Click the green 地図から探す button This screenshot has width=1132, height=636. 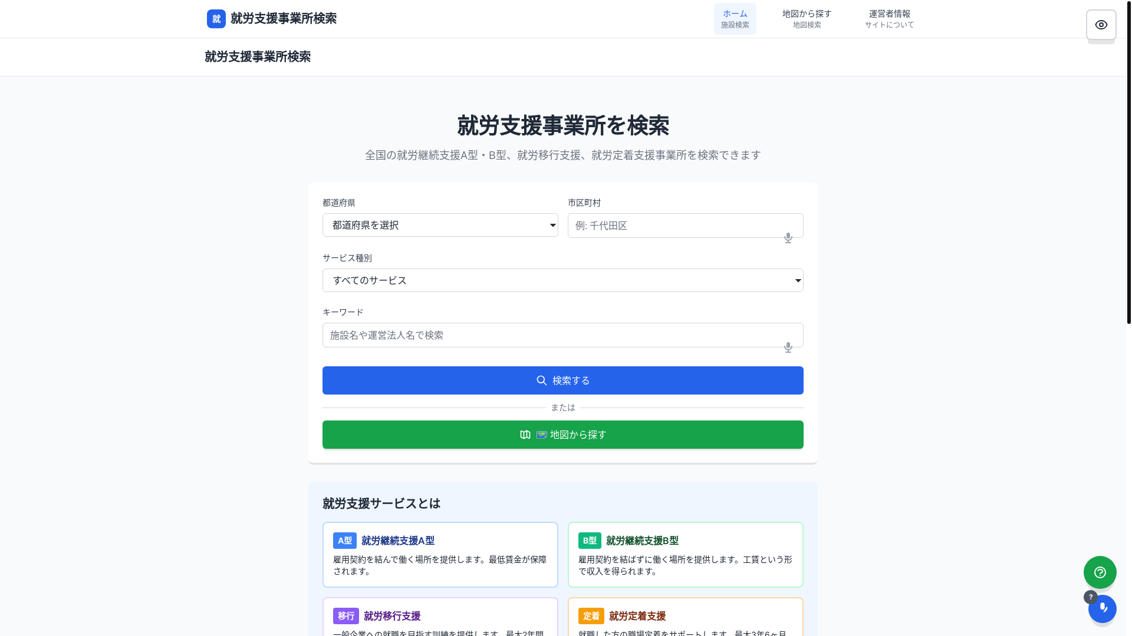pyautogui.click(x=563, y=435)
